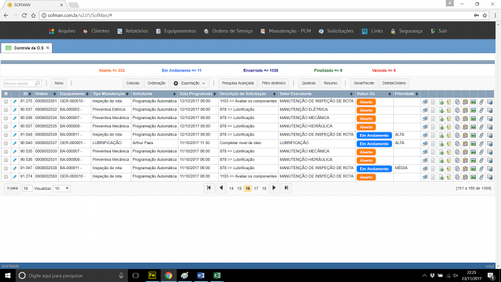Open Visualizar rows-per-page dropdown
The image size is (501, 282).
point(61,188)
